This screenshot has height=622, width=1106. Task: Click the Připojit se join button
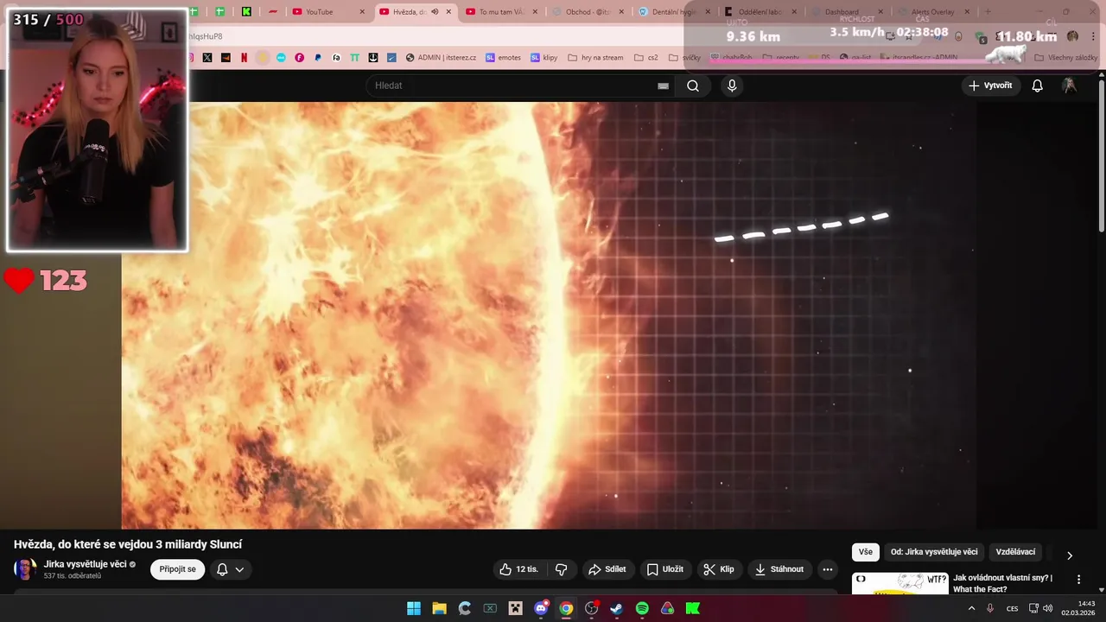(x=177, y=569)
